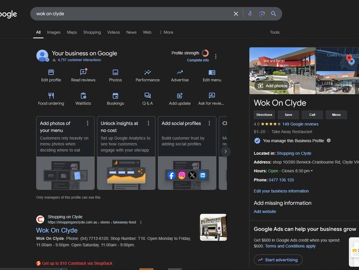359x270 pixels.
Task: Click the Add photos button
Action: (273, 86)
